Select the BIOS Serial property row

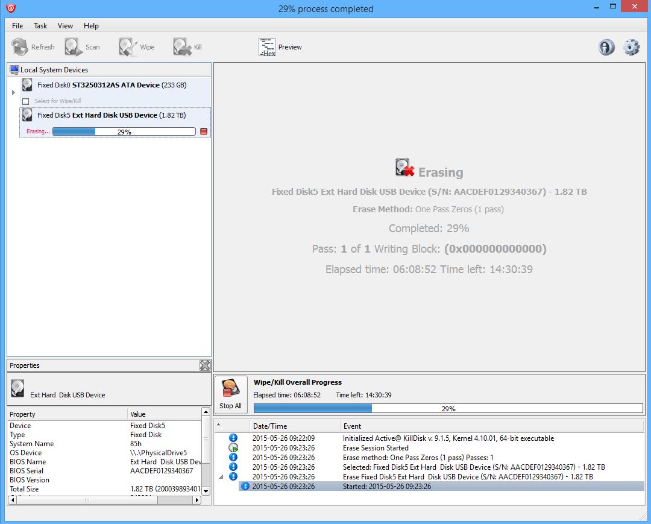point(105,471)
